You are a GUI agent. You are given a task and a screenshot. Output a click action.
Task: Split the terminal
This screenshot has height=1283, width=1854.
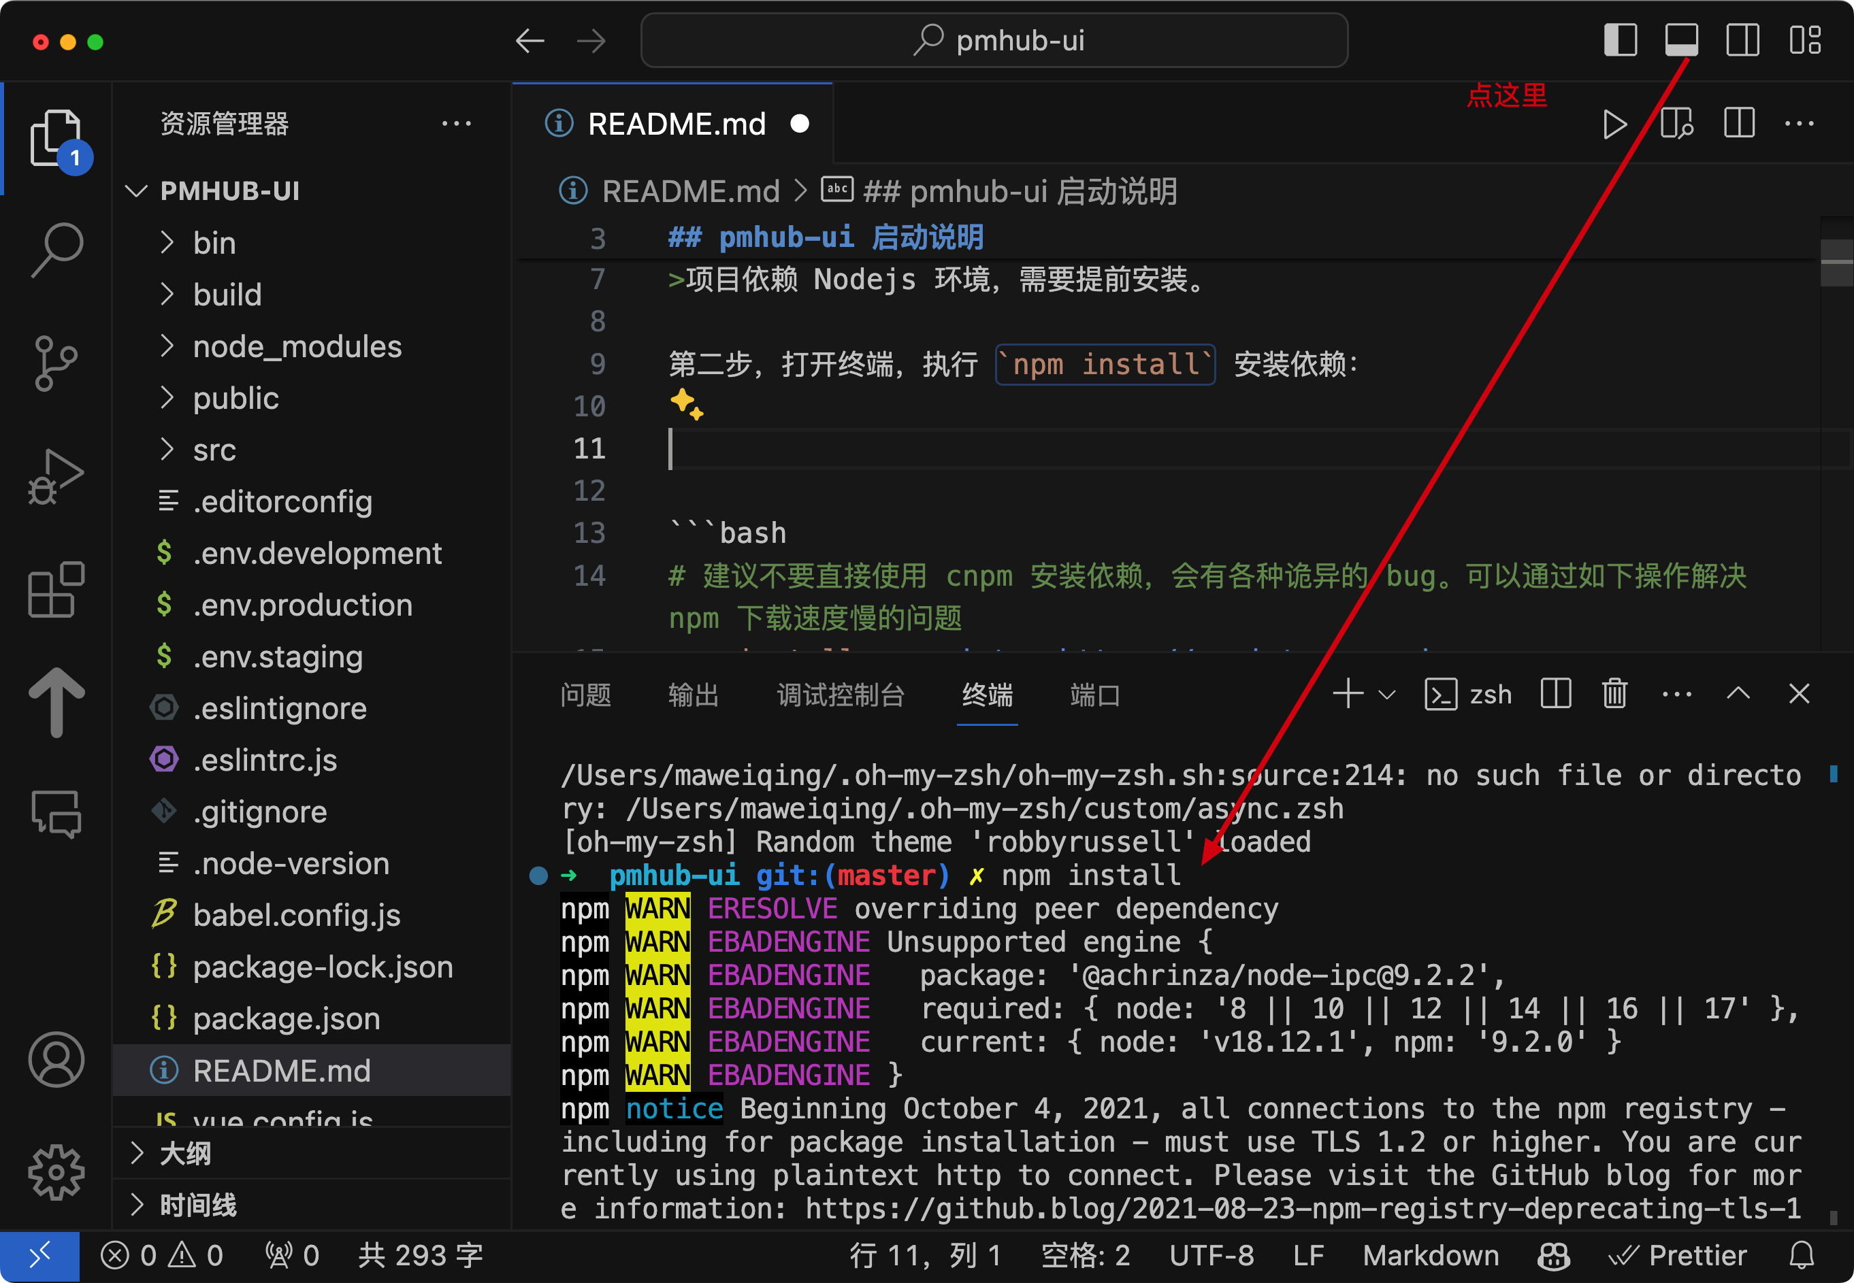[1556, 693]
